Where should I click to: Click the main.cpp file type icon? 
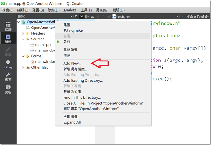click(114, 16)
